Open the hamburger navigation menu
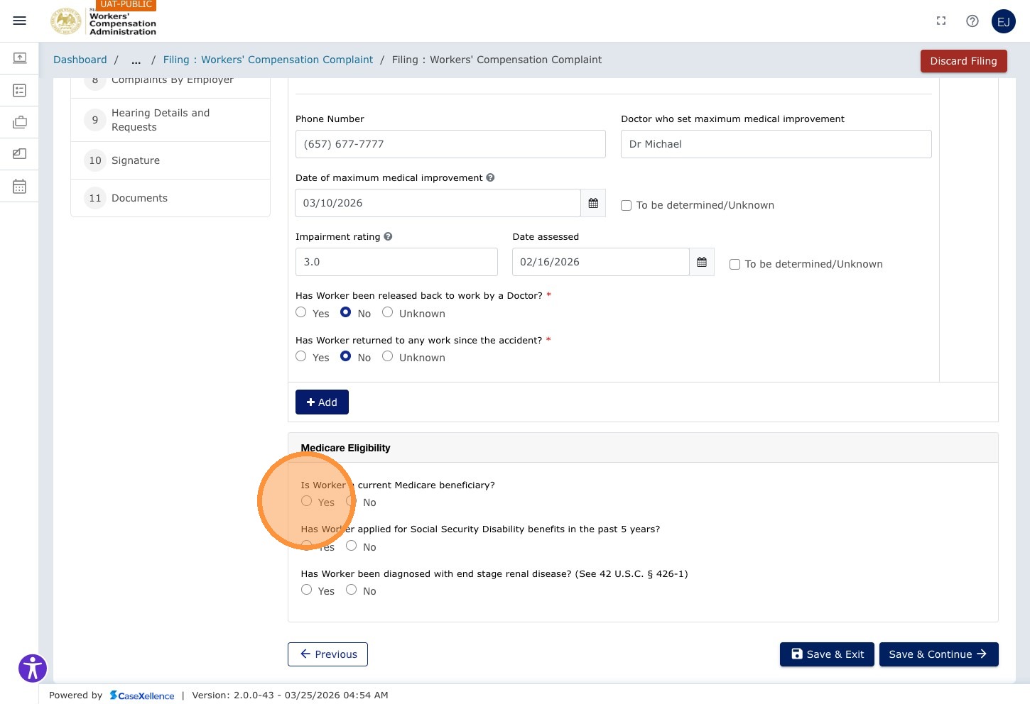This screenshot has height=704, width=1030. click(x=20, y=21)
